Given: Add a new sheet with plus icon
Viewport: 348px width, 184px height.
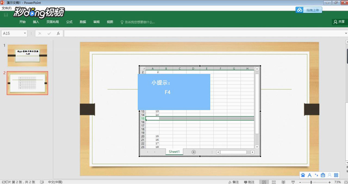Looking at the screenshot, I should (193, 152).
